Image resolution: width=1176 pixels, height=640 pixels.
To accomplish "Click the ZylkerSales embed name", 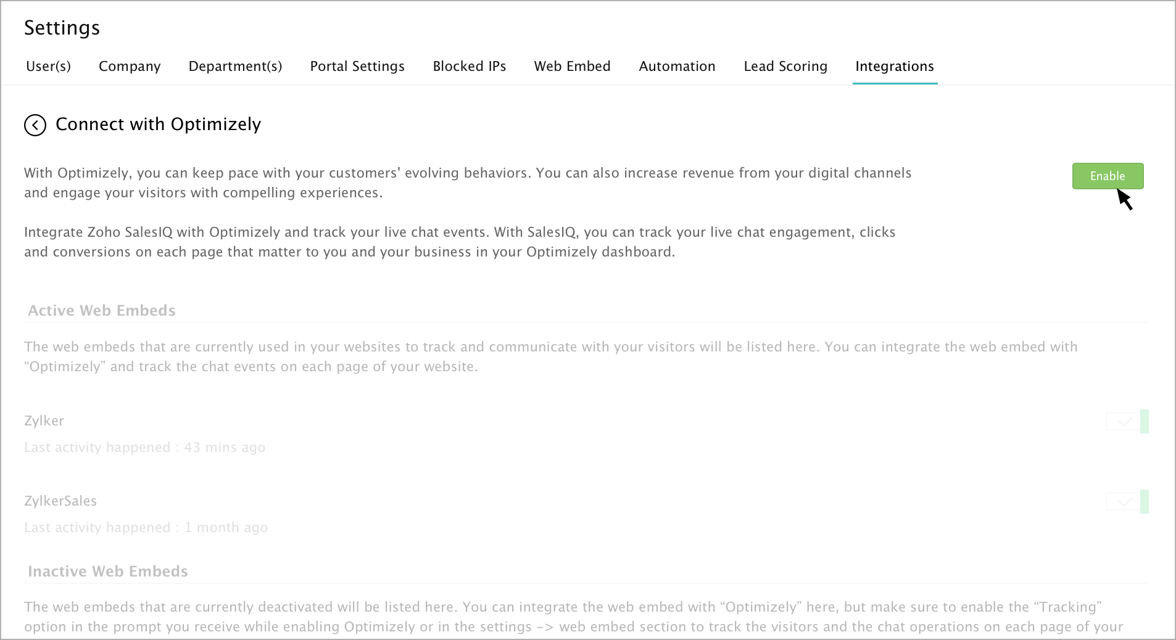I will 60,501.
